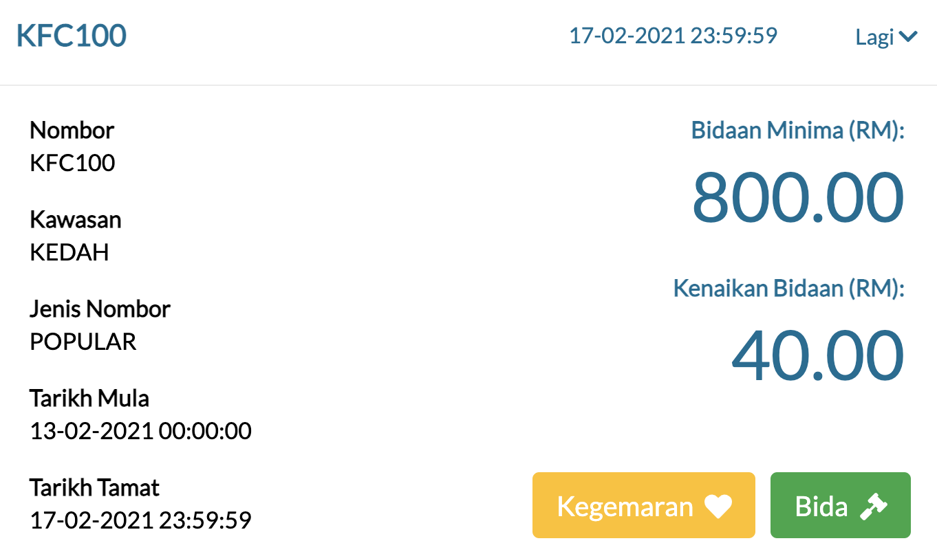Click the Bidaan Minima (RM) label
The height and width of the screenshot is (554, 937).
tap(797, 130)
